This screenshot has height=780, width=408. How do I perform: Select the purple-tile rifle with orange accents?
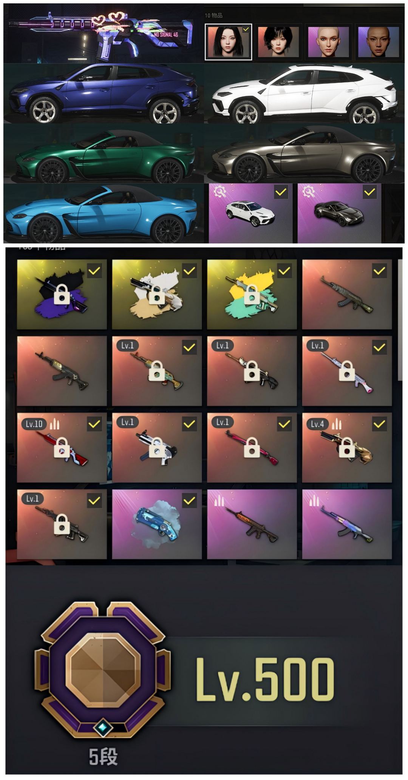point(252,524)
